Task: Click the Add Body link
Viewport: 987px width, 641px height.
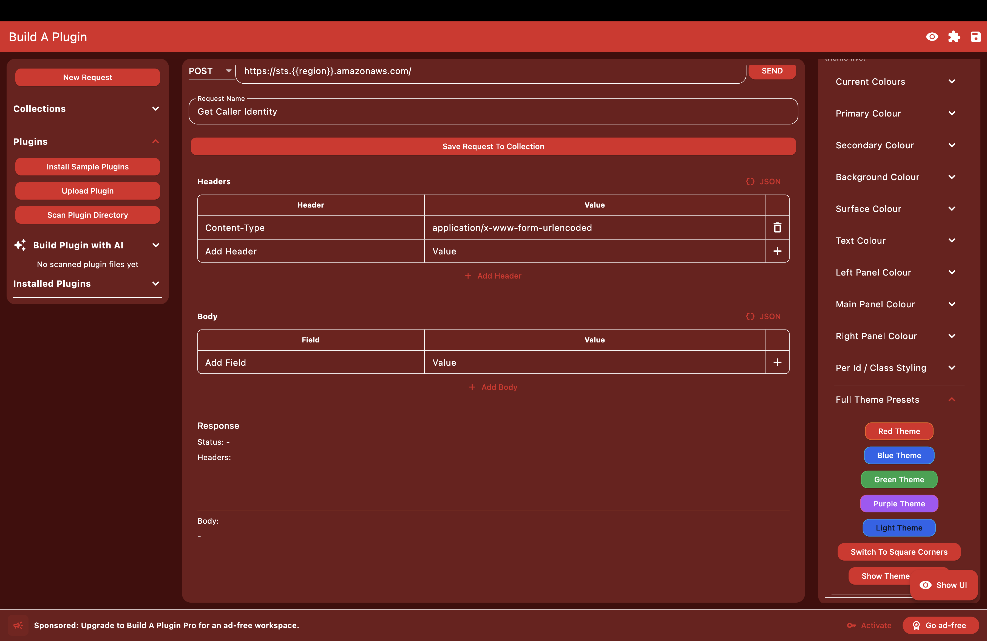Action: (x=493, y=387)
